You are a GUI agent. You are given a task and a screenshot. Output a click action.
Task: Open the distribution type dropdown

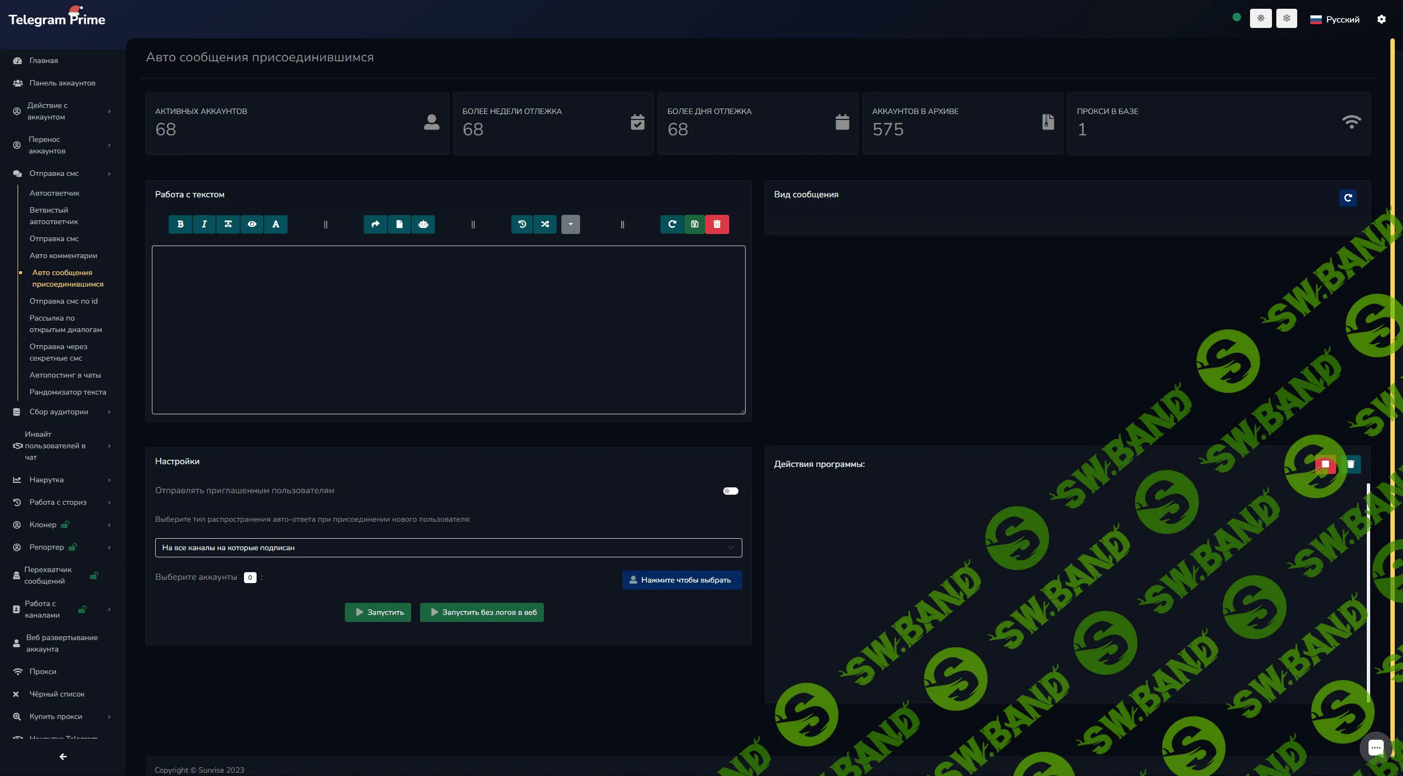pyautogui.click(x=448, y=547)
